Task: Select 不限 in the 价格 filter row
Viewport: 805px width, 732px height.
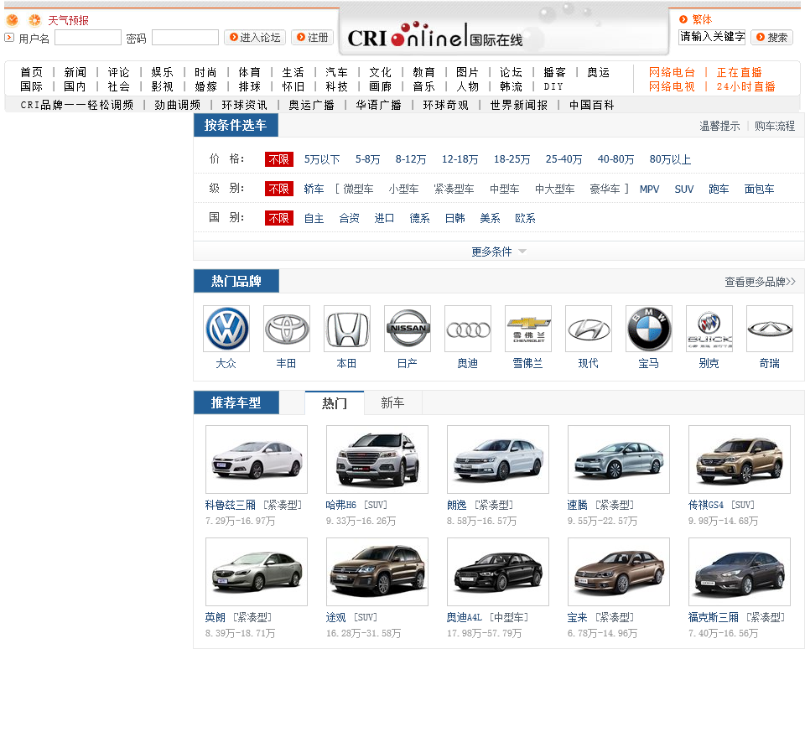Action: tap(278, 159)
